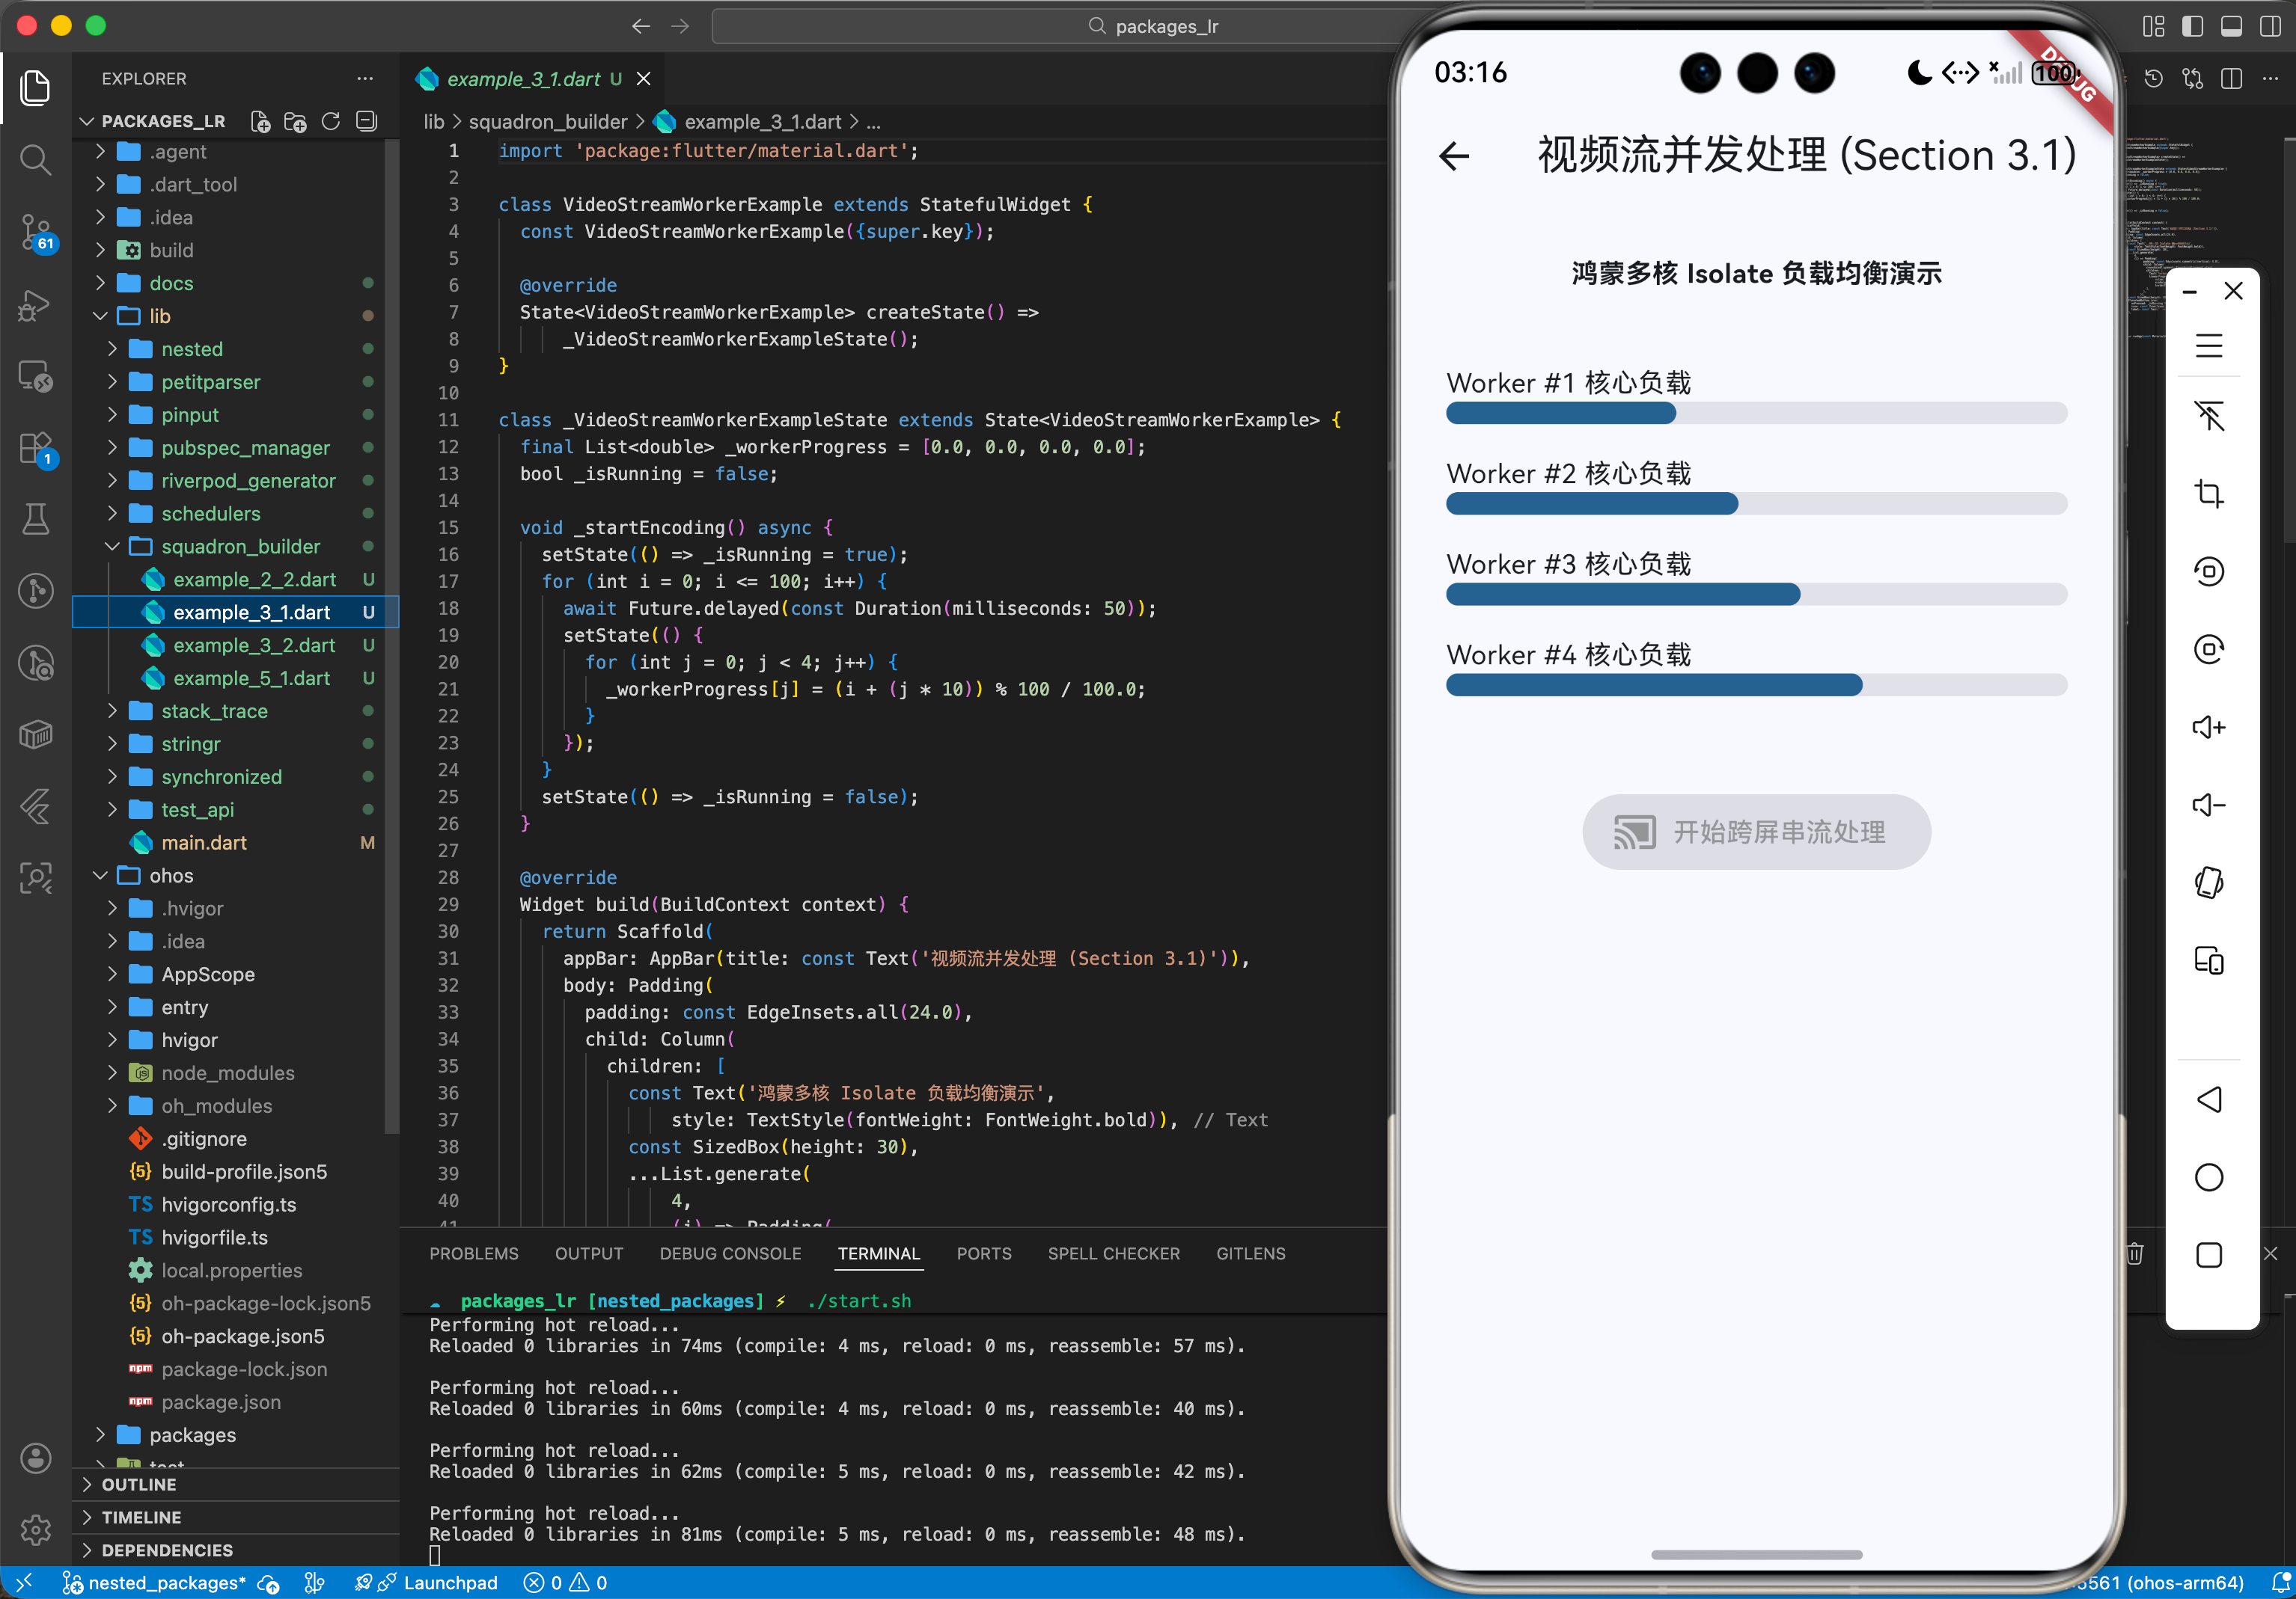The height and width of the screenshot is (1599, 2296).
Task: Increase emulator volume
Action: click(x=2209, y=726)
